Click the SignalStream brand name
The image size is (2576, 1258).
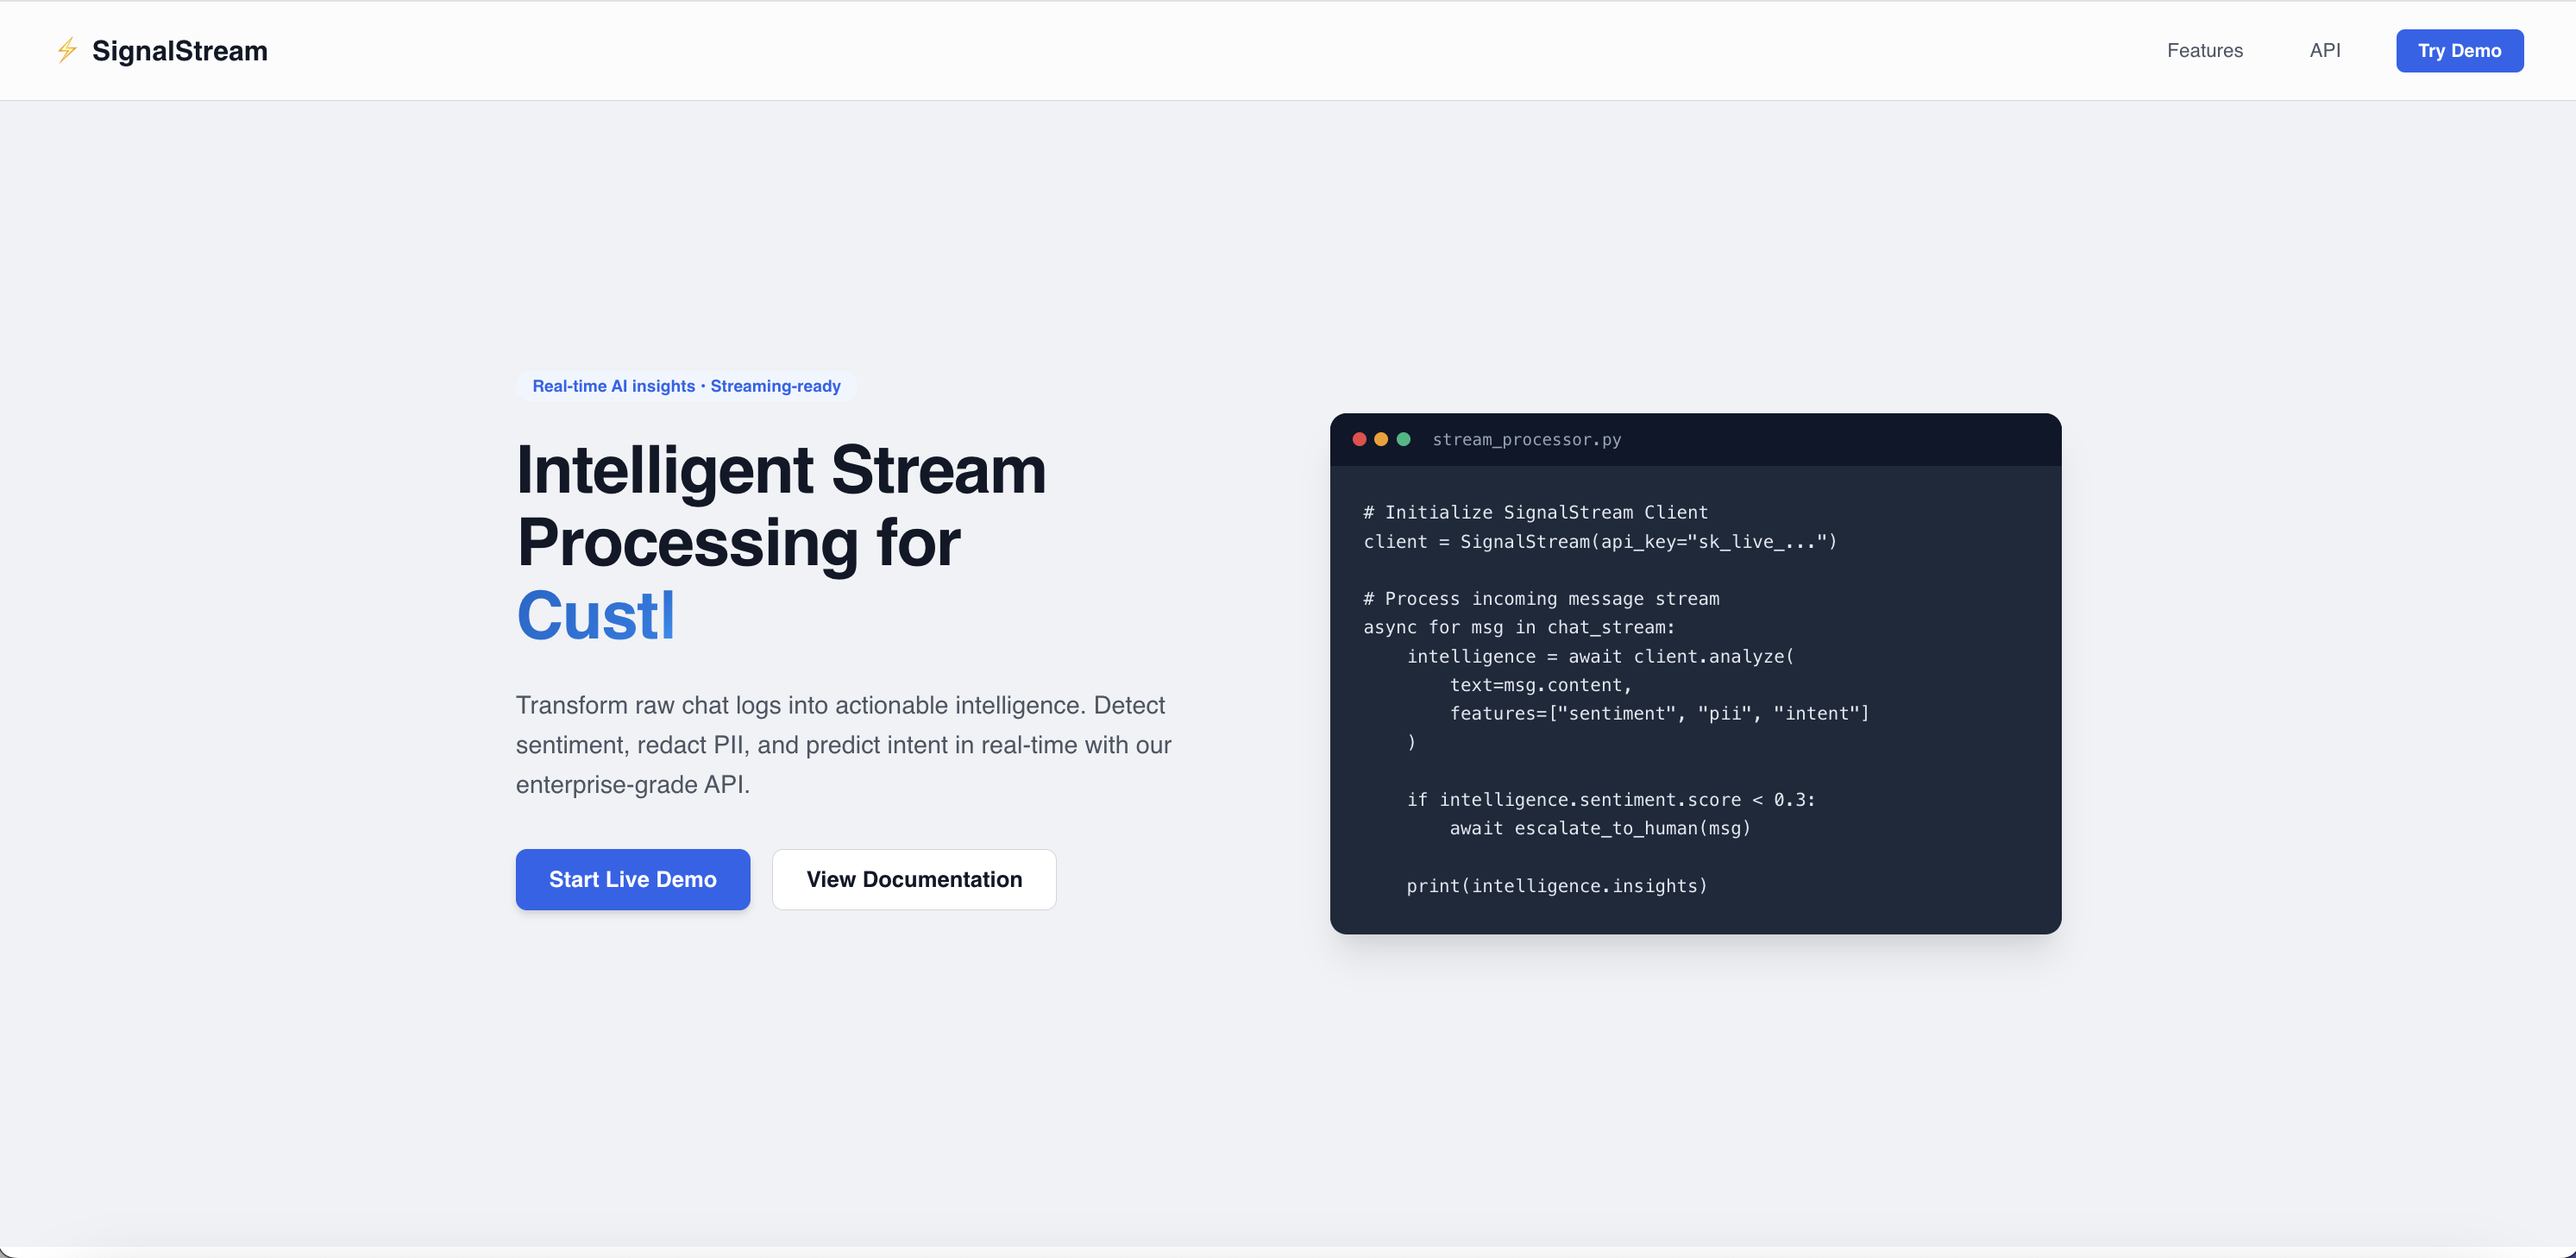(x=179, y=50)
